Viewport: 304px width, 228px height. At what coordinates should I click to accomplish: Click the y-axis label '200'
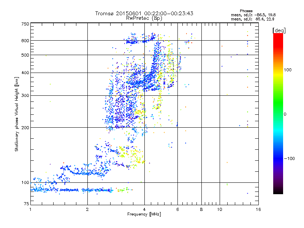(25, 128)
